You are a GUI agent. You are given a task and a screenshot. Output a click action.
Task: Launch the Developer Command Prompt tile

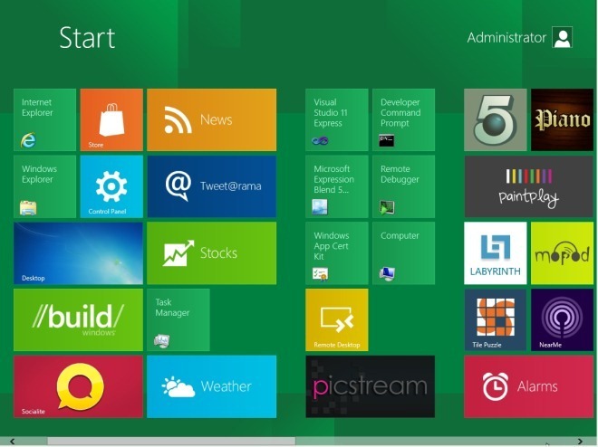(x=403, y=119)
